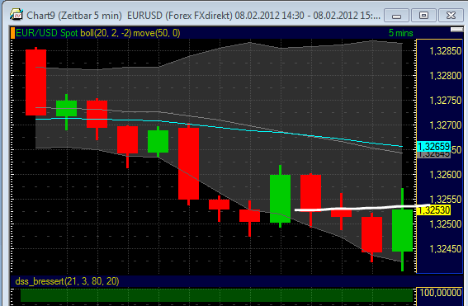
Task: Click the orange marker beside EUR/USD Spot
Action: [x=12, y=33]
